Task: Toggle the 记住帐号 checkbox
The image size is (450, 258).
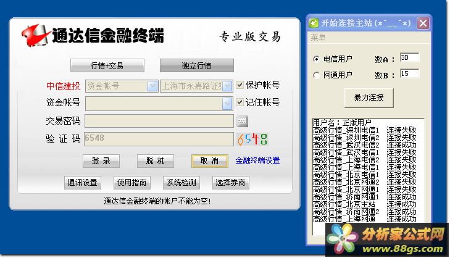Action: 240,102
